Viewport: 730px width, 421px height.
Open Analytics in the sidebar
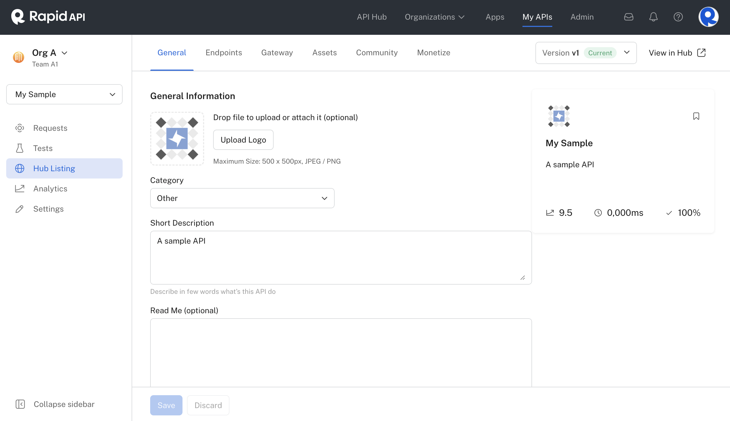(50, 189)
